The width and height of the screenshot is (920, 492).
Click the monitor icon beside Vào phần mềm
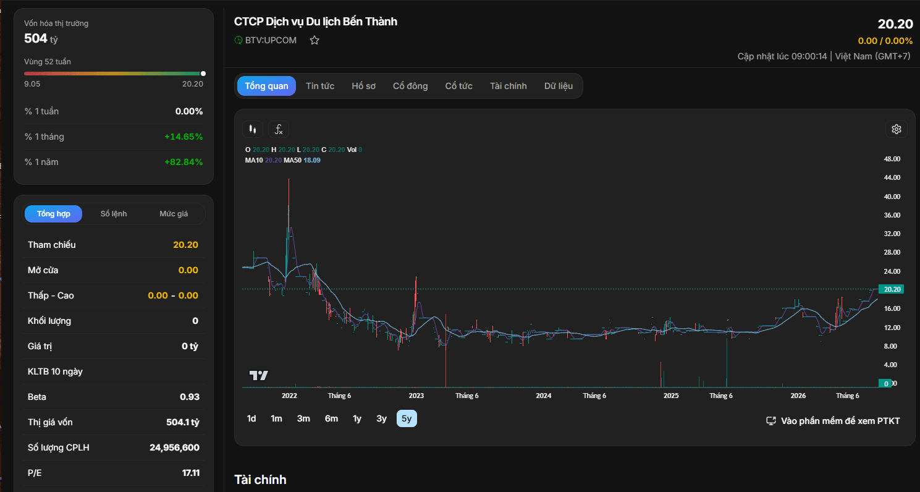pyautogui.click(x=771, y=421)
